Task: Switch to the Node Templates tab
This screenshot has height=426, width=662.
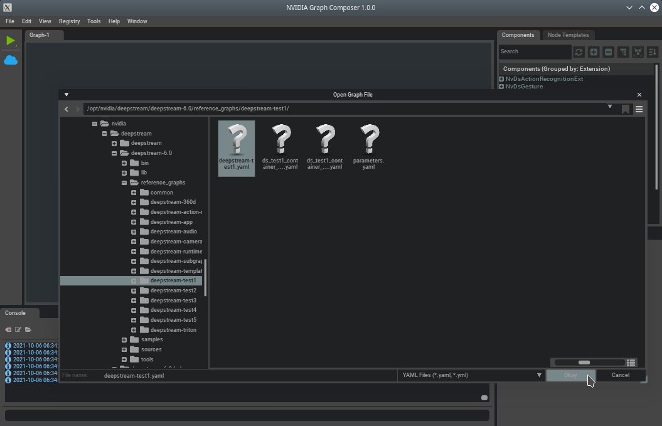Action: coord(567,35)
